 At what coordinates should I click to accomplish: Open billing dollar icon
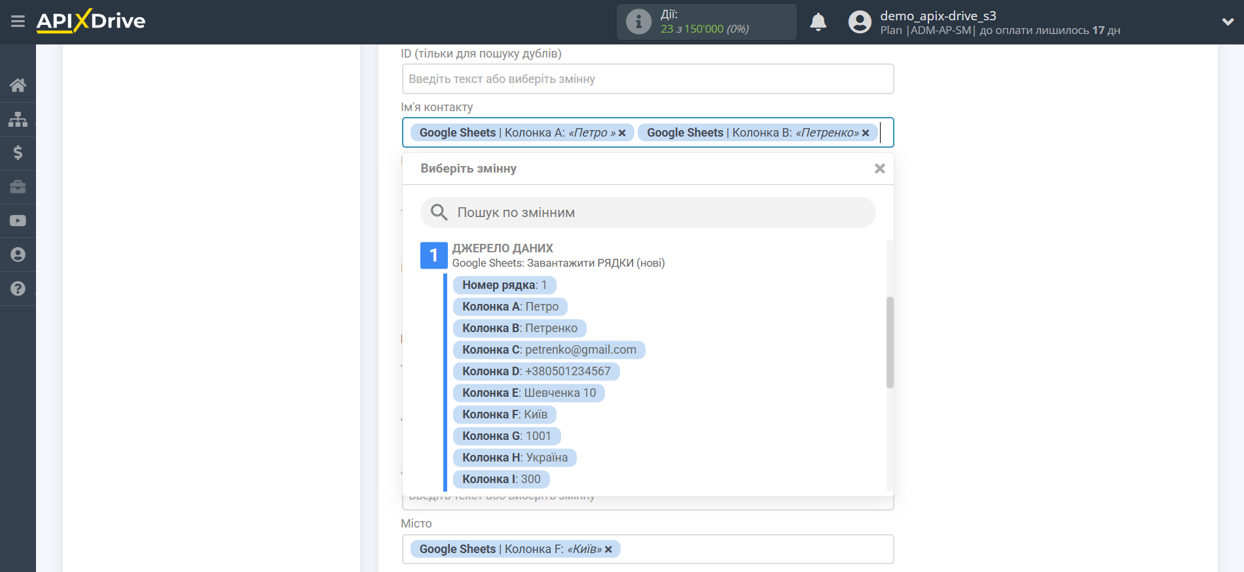pos(18,153)
